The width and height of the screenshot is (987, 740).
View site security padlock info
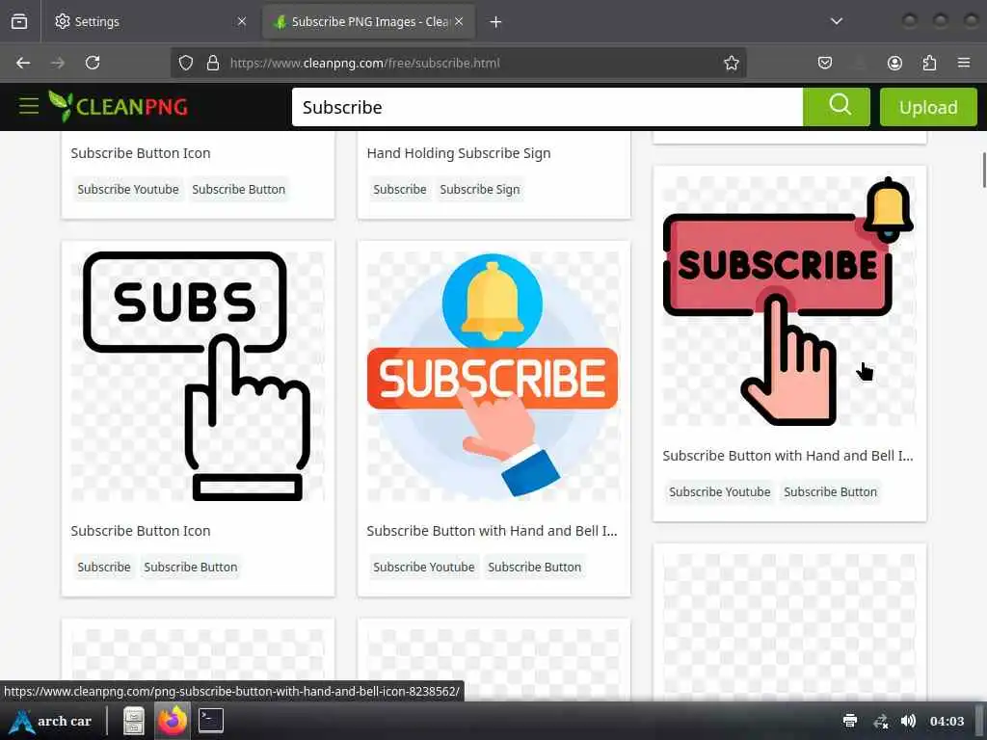tap(213, 63)
